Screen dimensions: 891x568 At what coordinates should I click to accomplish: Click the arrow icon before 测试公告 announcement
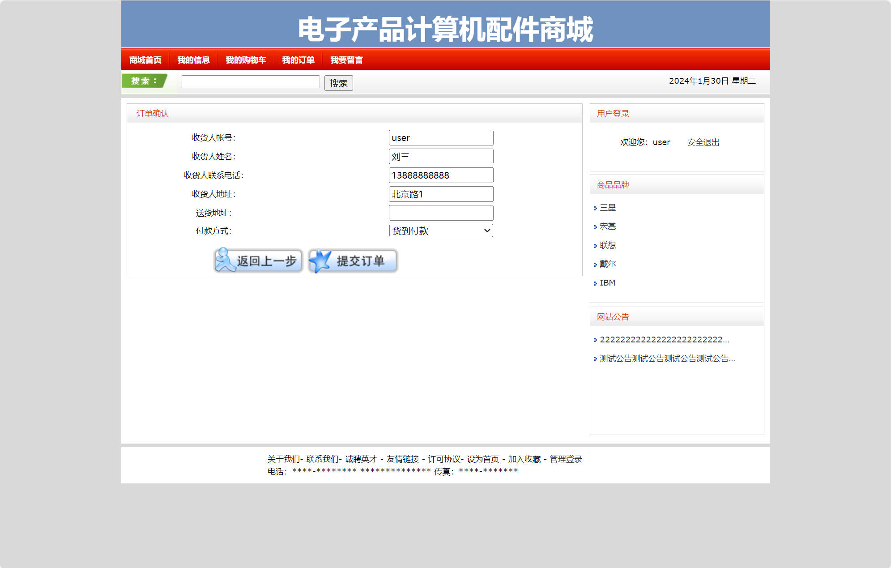click(x=595, y=359)
